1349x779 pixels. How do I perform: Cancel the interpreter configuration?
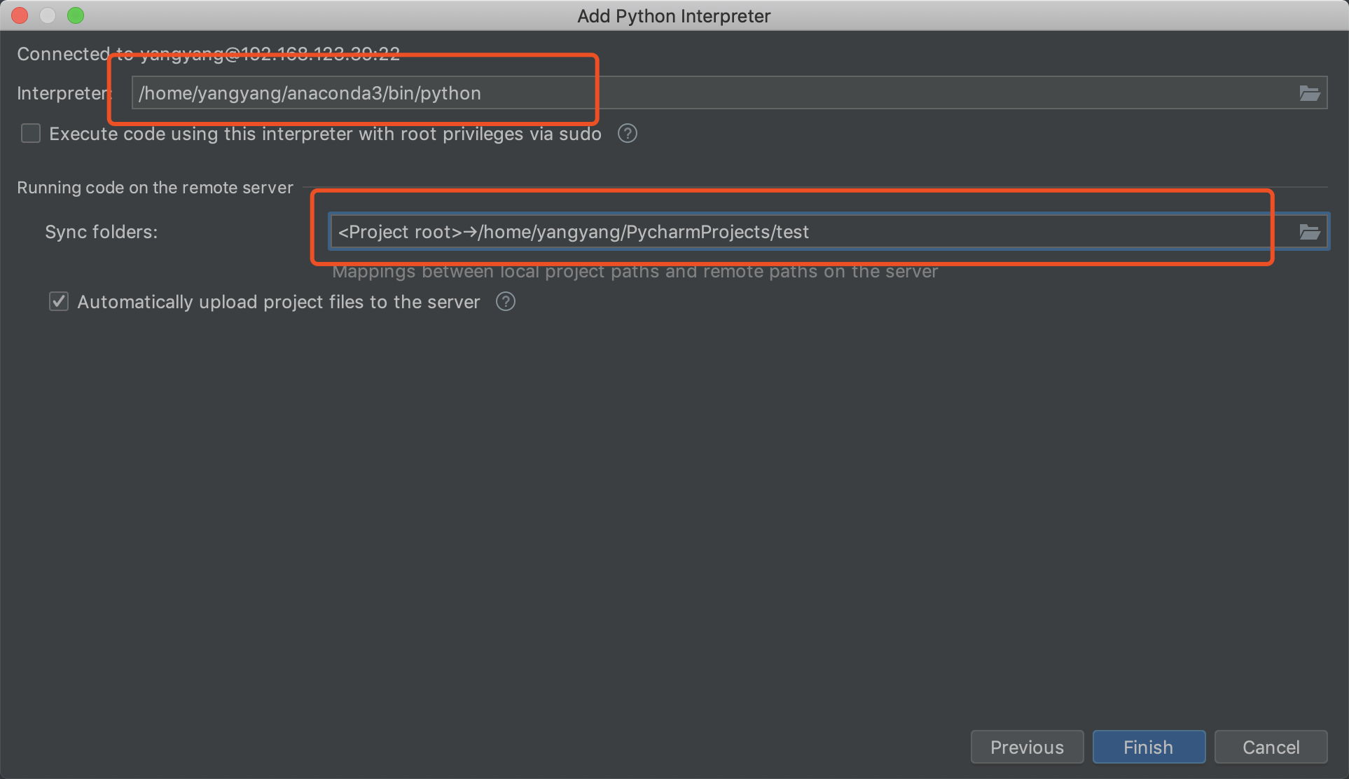1270,747
